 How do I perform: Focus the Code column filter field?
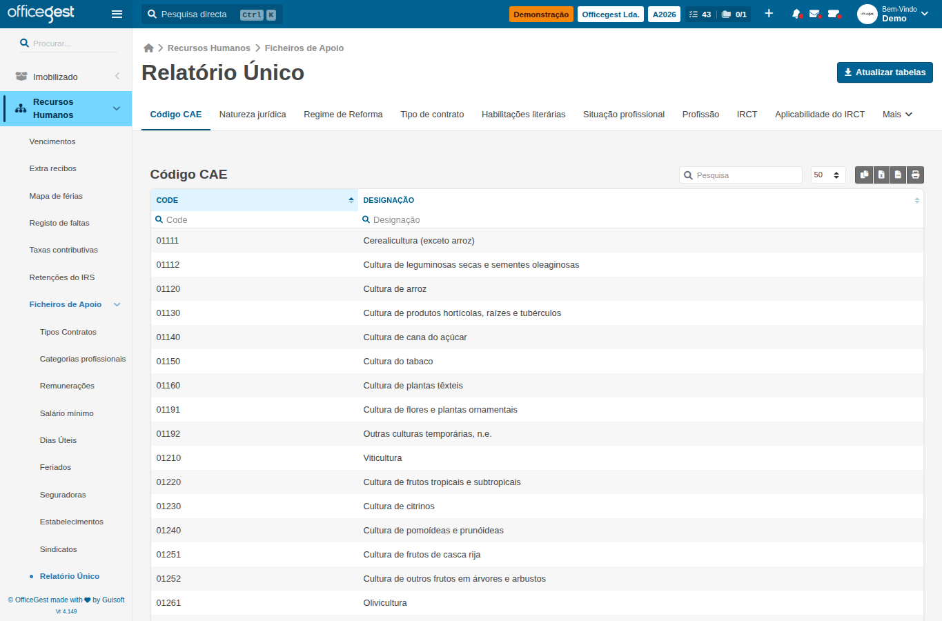254,219
